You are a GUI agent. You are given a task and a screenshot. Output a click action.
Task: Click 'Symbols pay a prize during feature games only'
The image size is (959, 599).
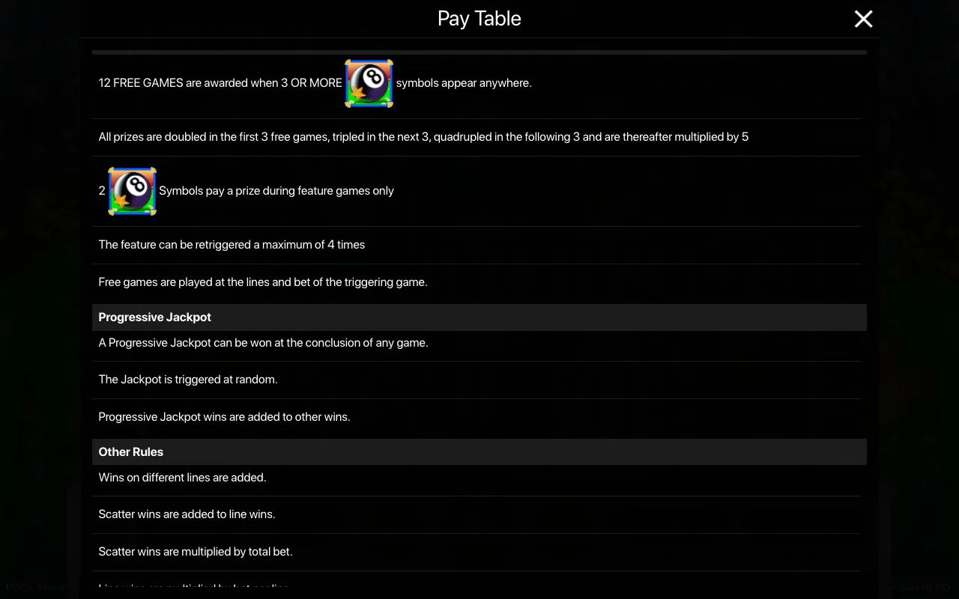276,191
